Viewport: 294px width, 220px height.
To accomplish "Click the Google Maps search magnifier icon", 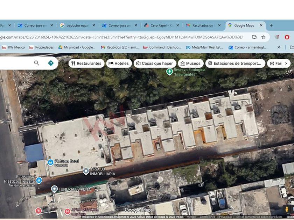I will (36, 63).
